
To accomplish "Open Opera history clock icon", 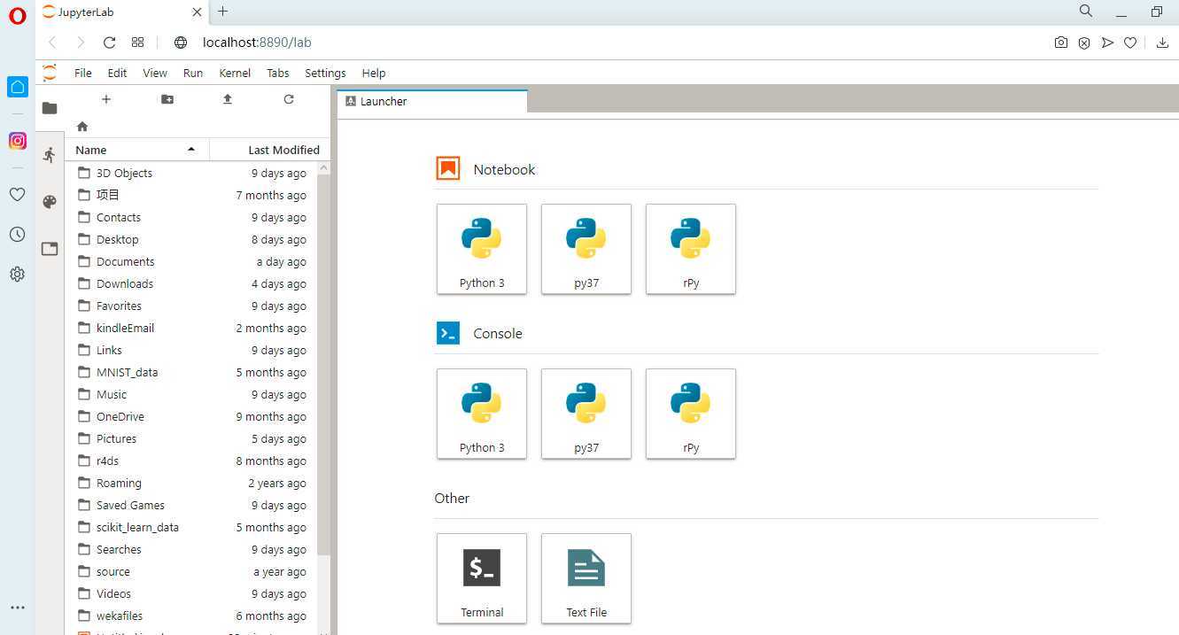I will [x=17, y=235].
